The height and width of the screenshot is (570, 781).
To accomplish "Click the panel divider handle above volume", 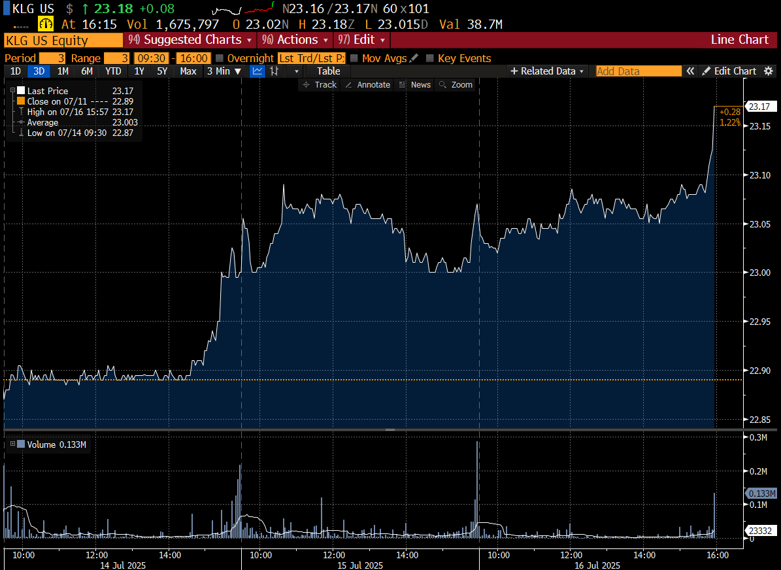I will (390, 429).
